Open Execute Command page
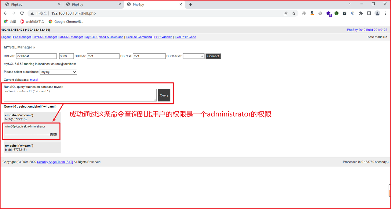 [139, 37]
